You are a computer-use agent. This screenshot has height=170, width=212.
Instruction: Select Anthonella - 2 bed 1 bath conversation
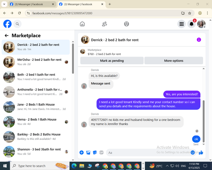coord(36,92)
